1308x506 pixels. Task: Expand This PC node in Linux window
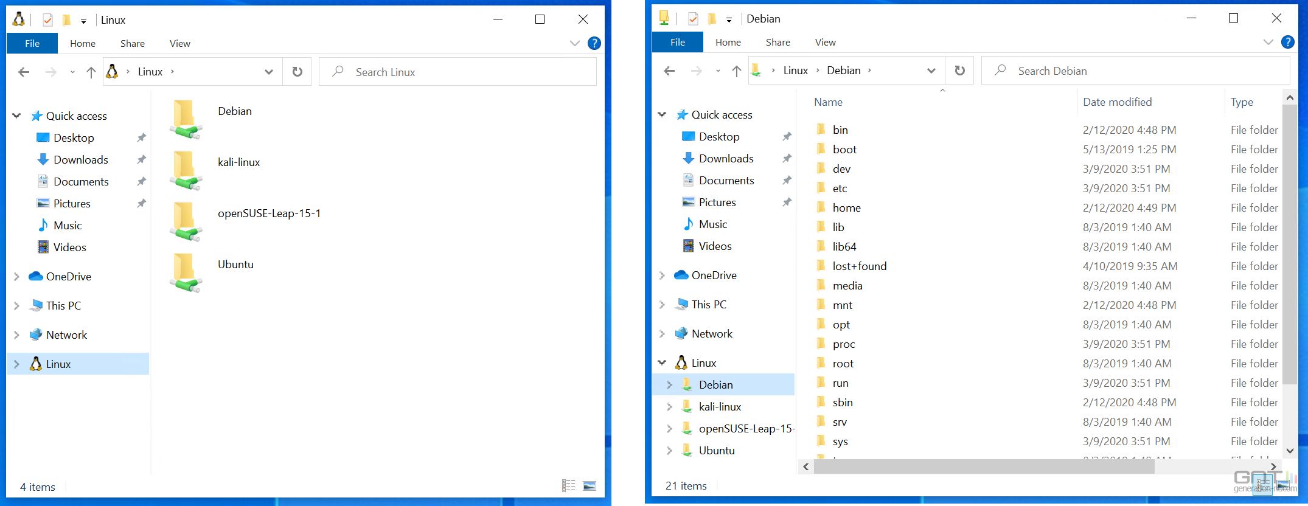(16, 305)
